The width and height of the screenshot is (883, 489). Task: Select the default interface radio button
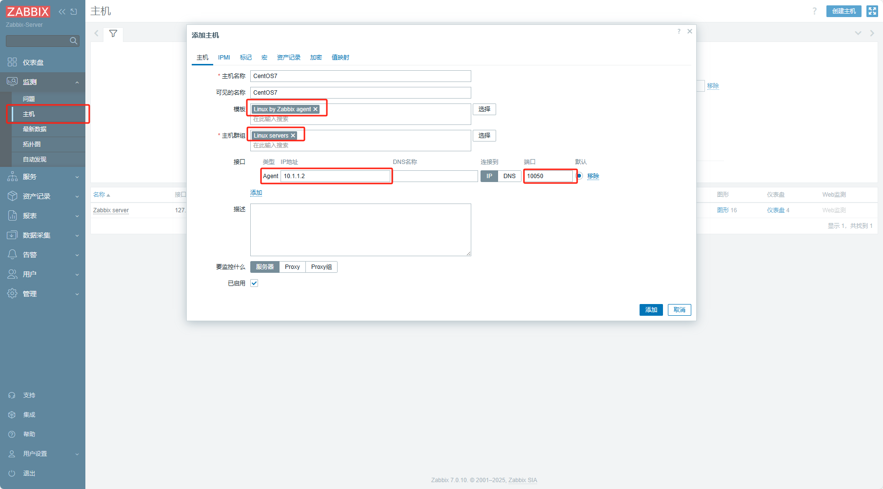(580, 176)
